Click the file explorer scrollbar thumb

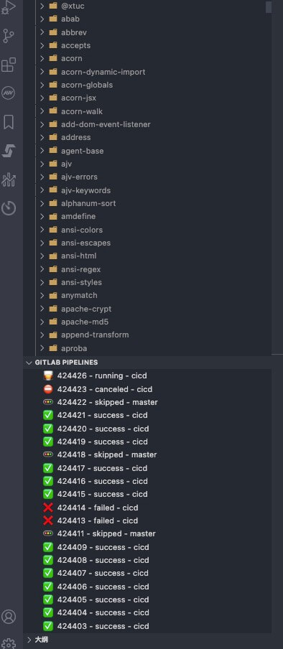[x=269, y=7]
